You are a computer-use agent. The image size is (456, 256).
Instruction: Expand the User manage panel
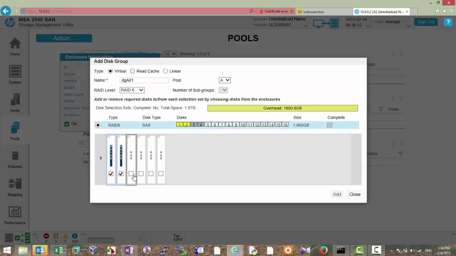click(408, 26)
